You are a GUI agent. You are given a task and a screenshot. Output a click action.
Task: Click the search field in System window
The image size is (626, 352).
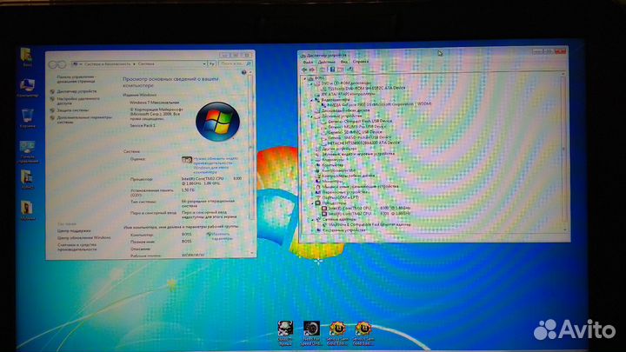(235, 63)
